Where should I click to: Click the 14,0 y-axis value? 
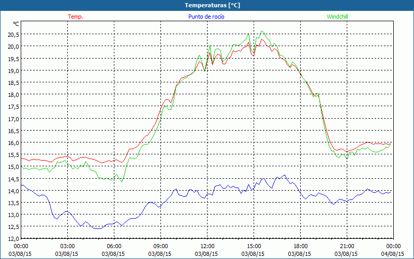click(x=14, y=191)
